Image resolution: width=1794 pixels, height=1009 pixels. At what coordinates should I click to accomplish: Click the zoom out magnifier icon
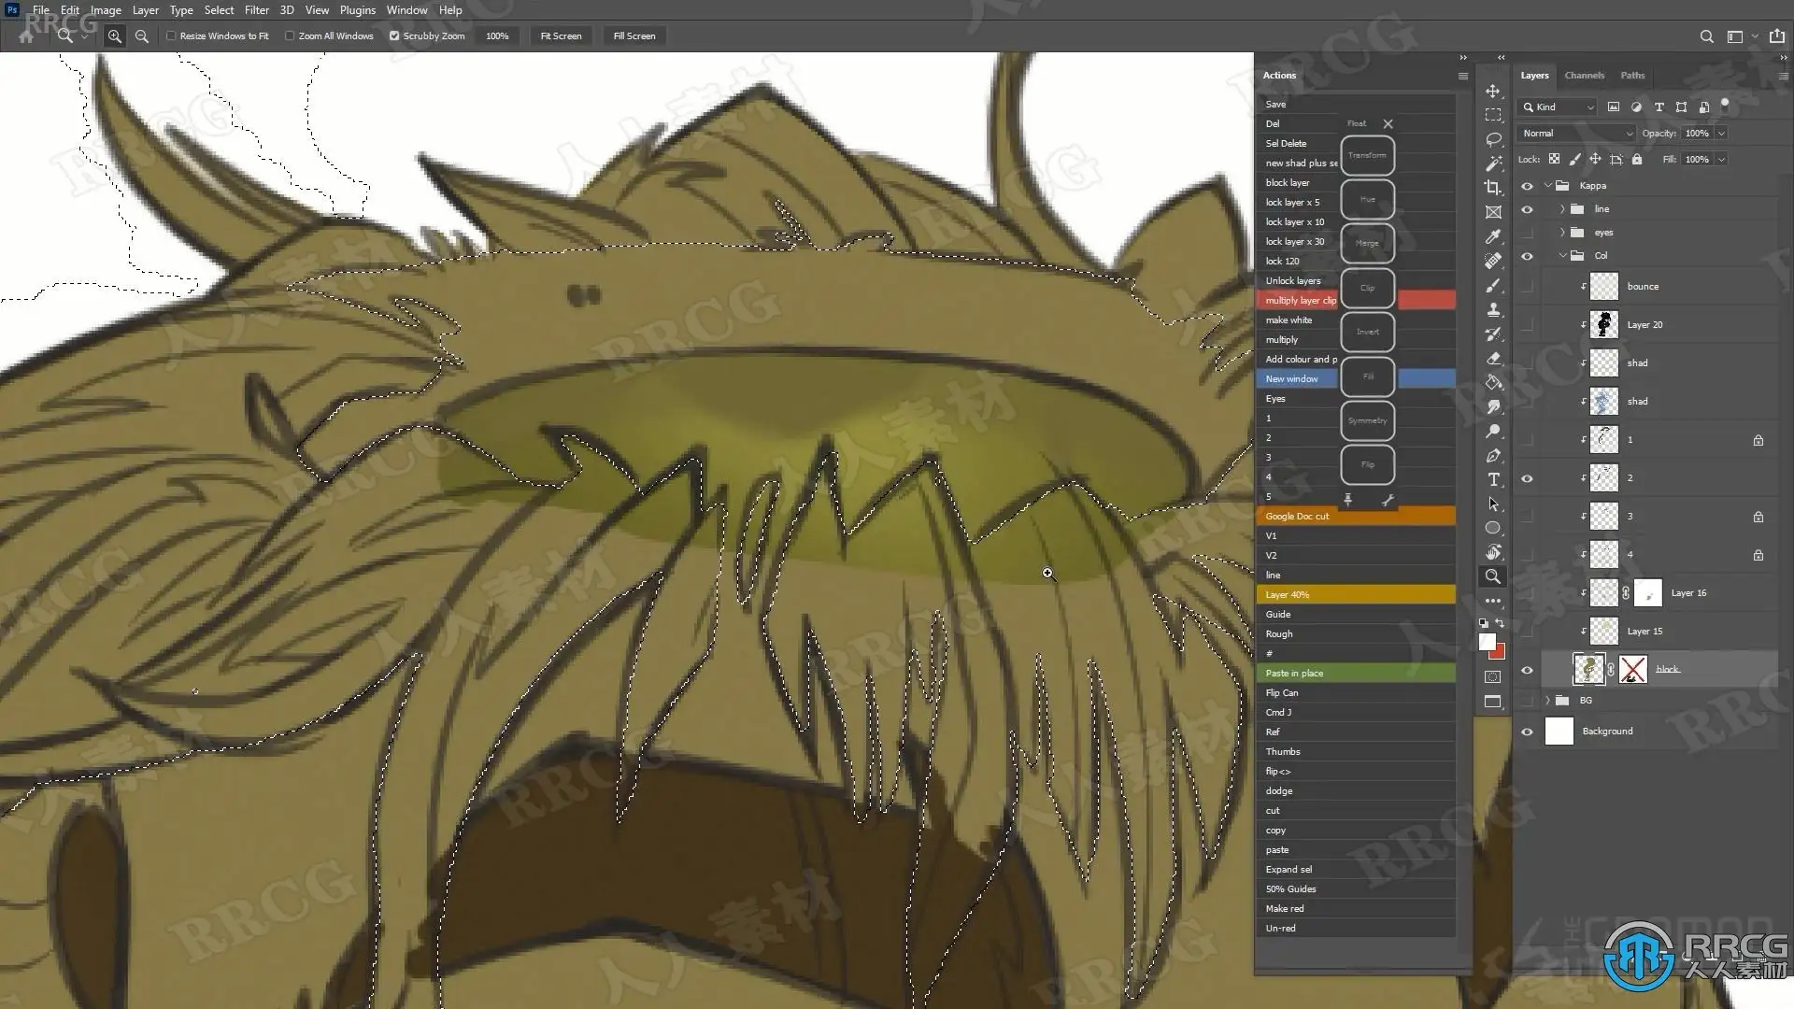(142, 36)
